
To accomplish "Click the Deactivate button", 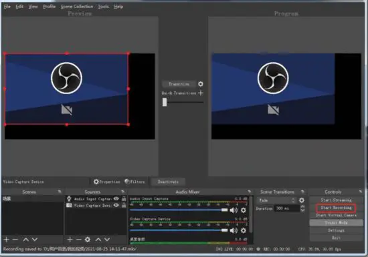I will point(168,182).
